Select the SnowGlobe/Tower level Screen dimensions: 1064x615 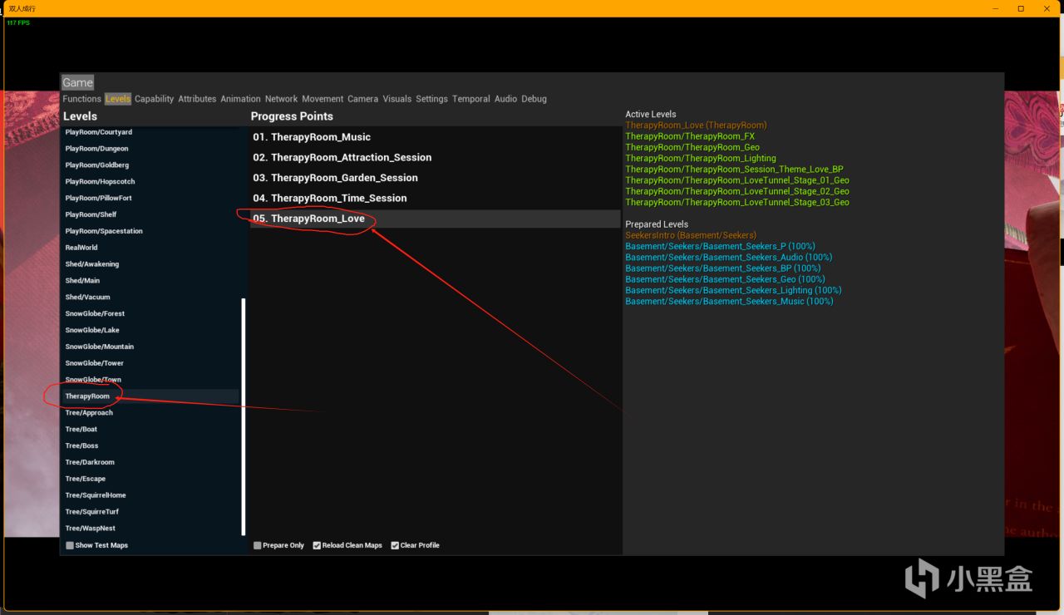pos(151,363)
